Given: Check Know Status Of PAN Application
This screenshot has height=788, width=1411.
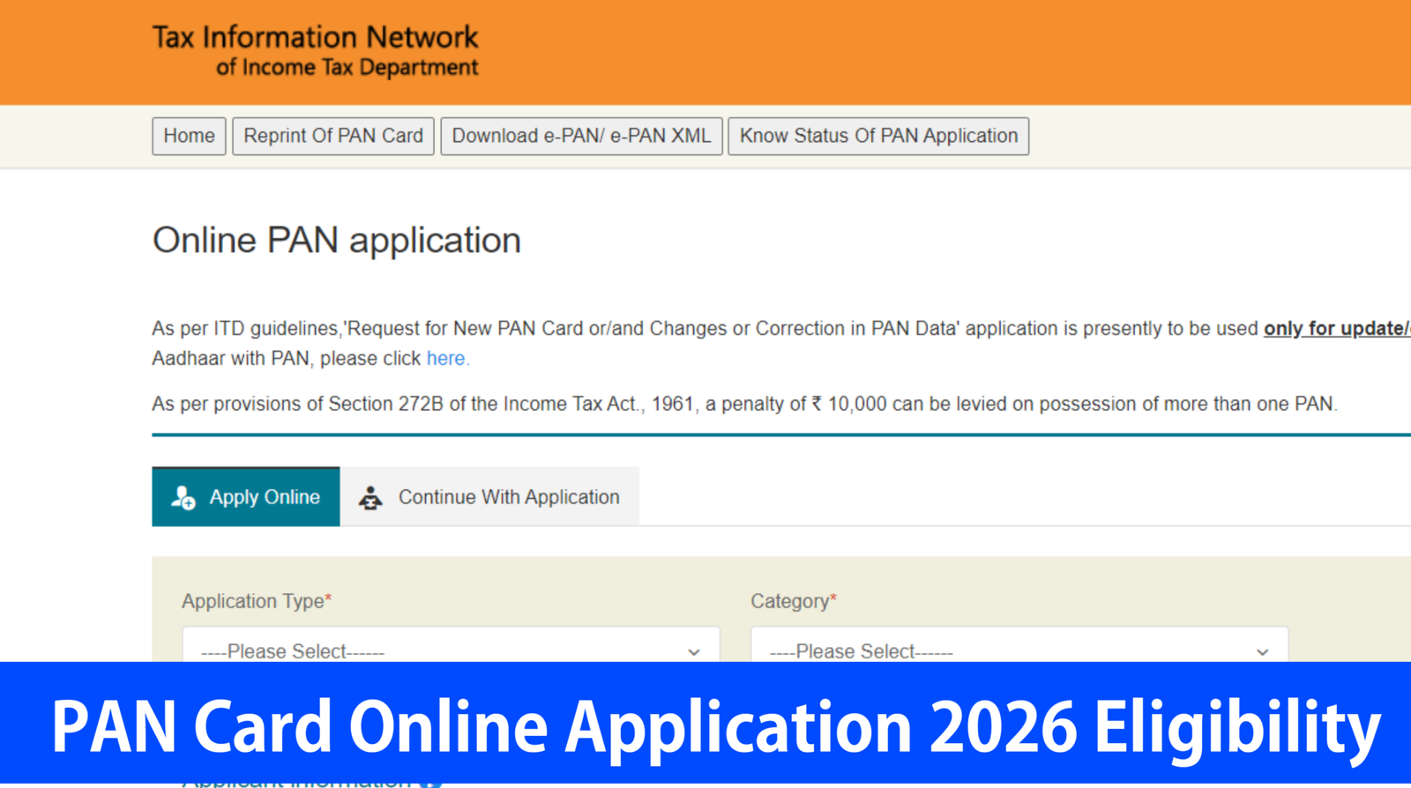Looking at the screenshot, I should point(878,136).
